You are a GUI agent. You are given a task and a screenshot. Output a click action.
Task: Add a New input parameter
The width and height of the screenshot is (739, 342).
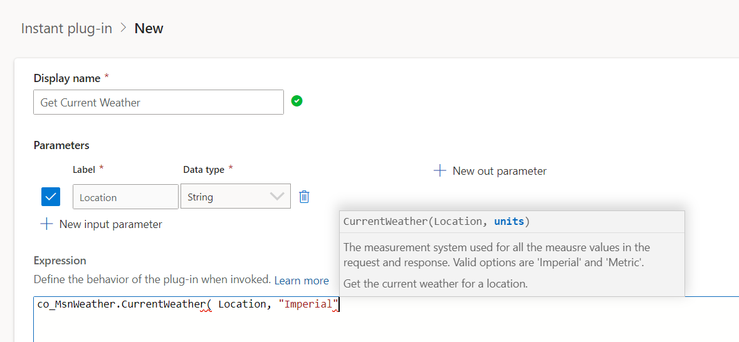[110, 224]
